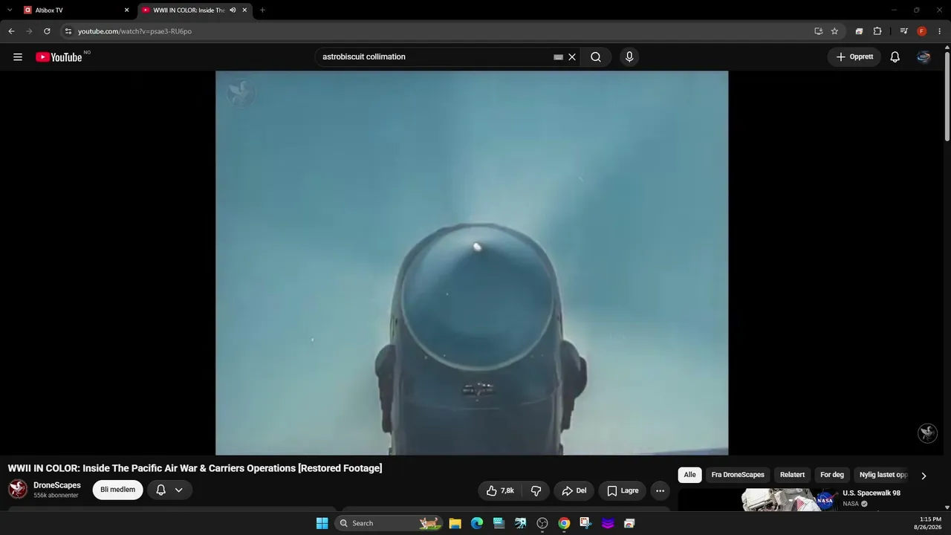Select the Relatert filter chip
Image resolution: width=951 pixels, height=535 pixels.
(792, 475)
